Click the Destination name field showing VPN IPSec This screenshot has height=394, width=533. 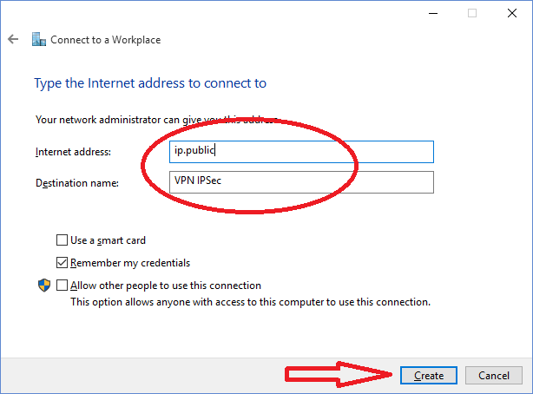[301, 182]
